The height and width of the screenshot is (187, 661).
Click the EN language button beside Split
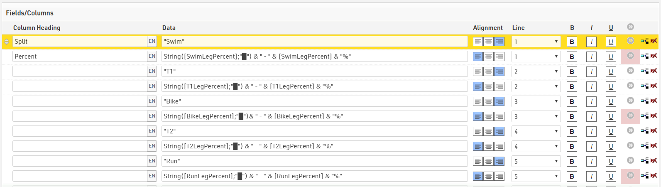pos(152,42)
